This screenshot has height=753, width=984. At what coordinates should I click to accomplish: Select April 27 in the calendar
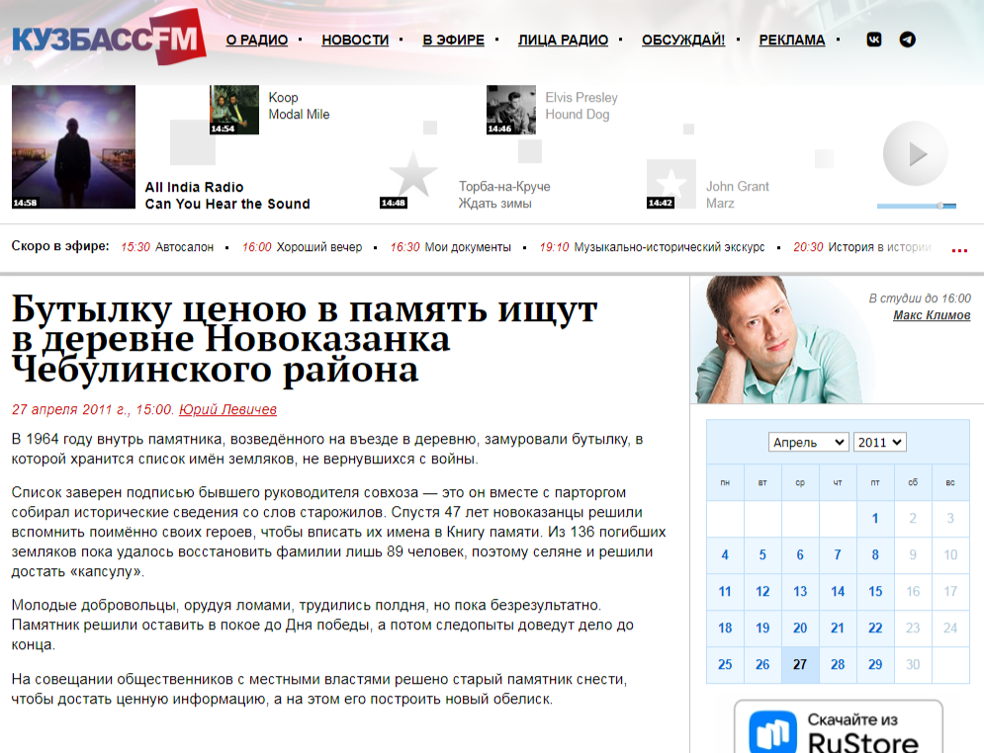pyautogui.click(x=800, y=664)
